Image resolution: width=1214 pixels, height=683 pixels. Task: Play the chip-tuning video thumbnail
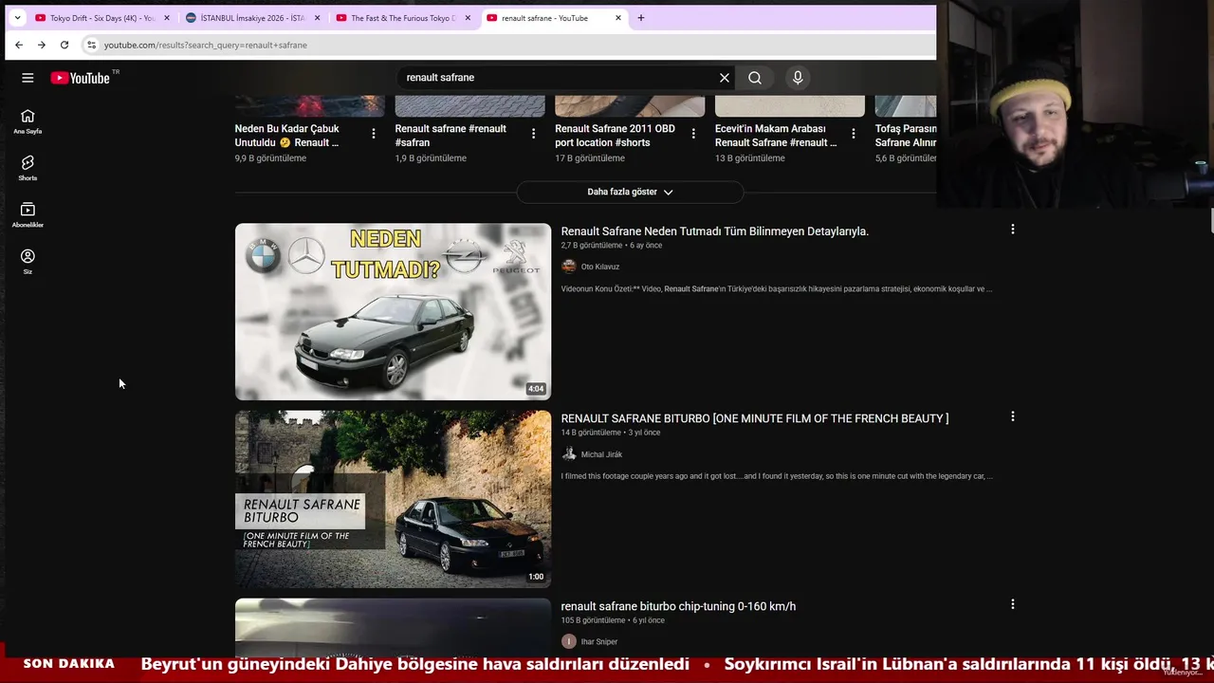click(393, 627)
